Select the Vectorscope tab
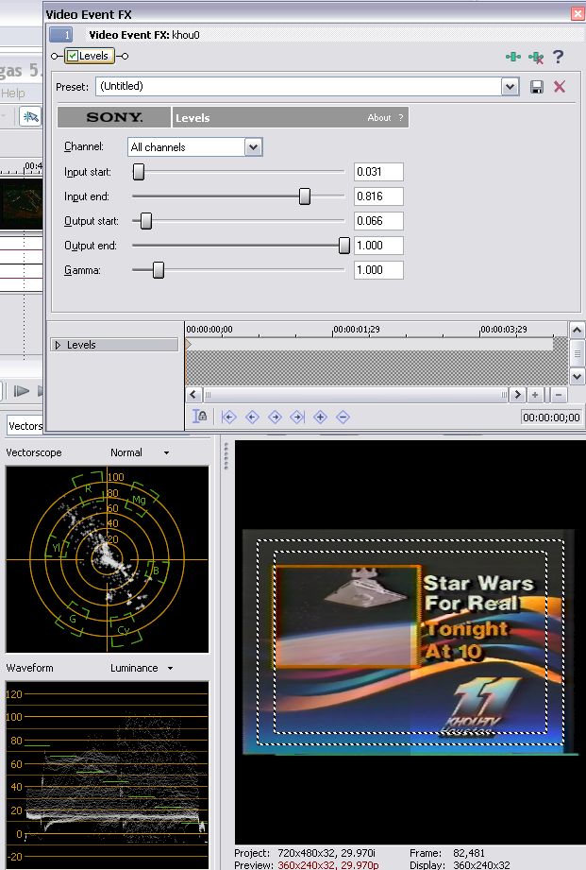The image size is (586, 870). pyautogui.click(x=25, y=426)
